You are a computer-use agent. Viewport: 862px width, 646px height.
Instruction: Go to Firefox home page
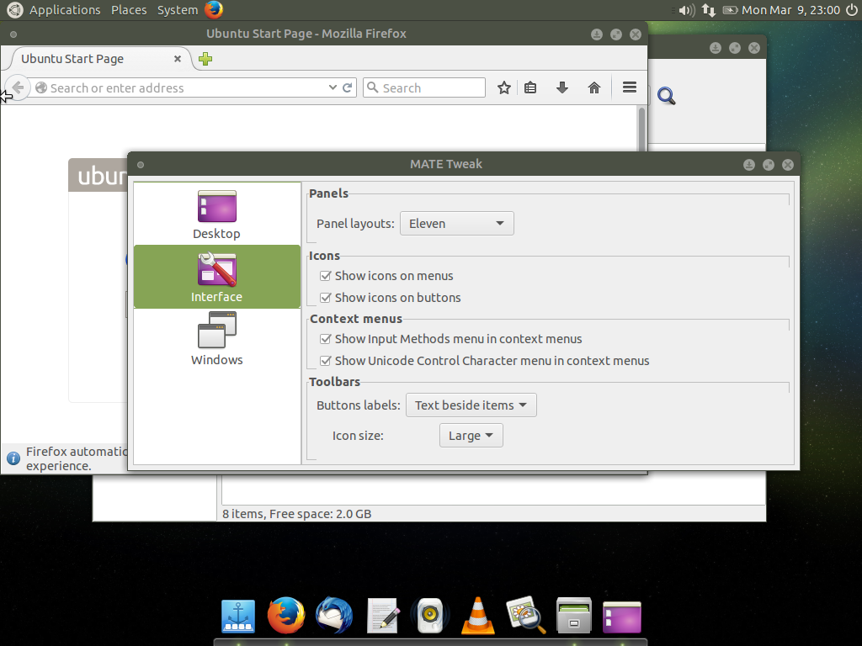(x=594, y=87)
